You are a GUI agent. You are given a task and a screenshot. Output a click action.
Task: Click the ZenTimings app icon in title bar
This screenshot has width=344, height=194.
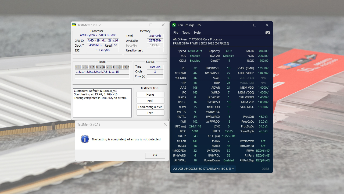174,25
